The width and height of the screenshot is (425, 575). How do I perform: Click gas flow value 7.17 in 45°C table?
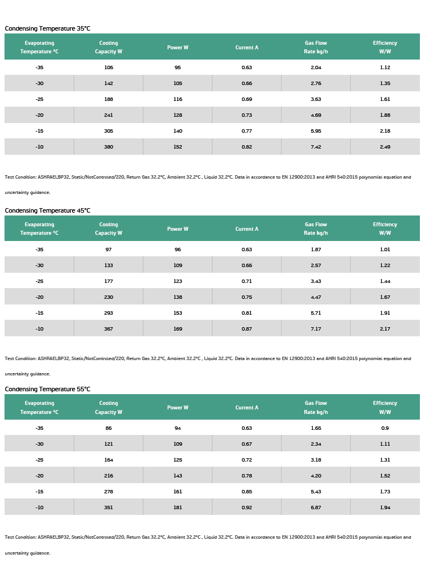316,329
